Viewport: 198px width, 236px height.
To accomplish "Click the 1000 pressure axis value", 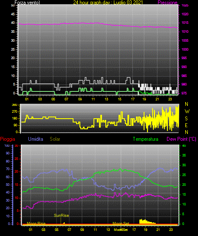I will [185, 49].
